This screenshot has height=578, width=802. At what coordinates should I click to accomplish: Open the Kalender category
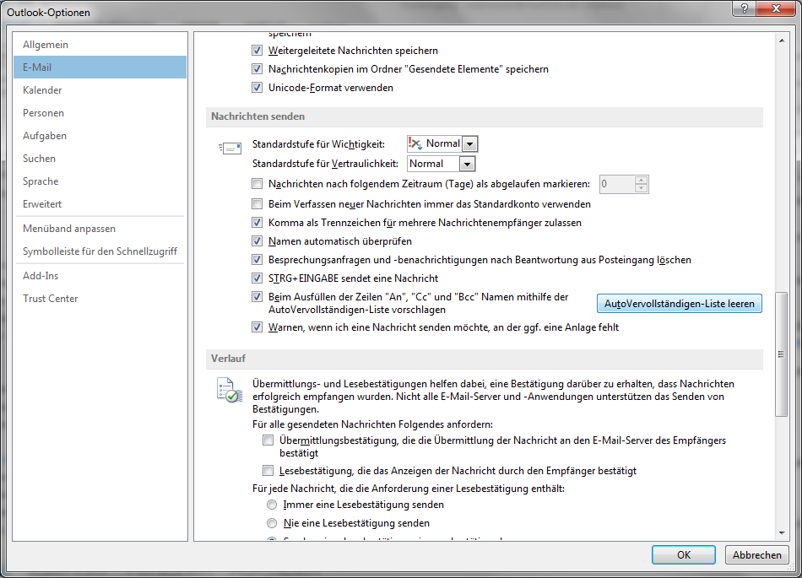coord(100,90)
